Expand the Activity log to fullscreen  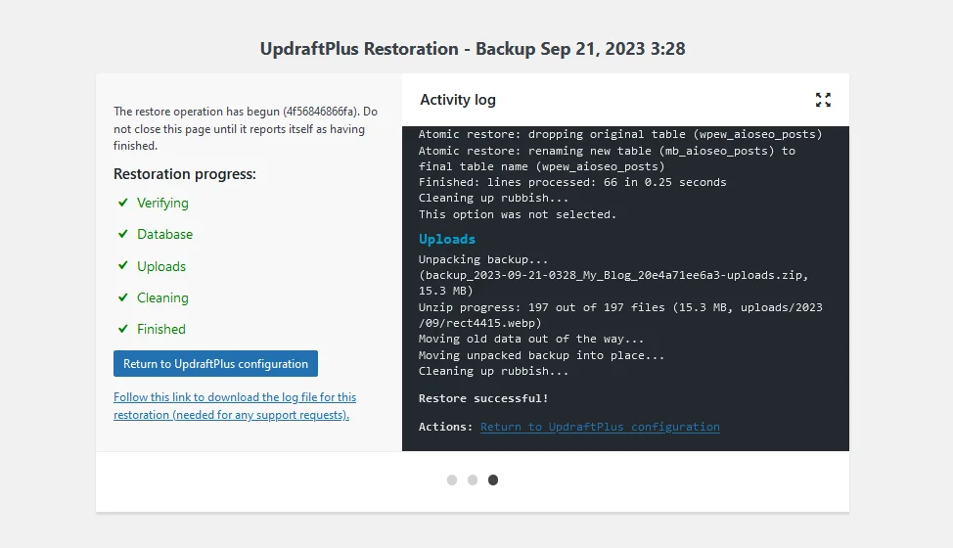823,100
